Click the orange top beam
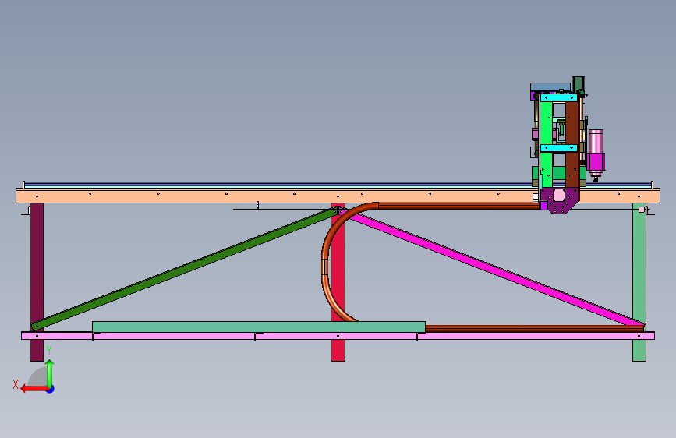 coord(338,196)
